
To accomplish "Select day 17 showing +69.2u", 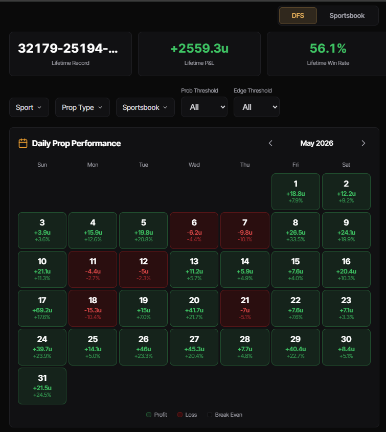I will coord(42,308).
